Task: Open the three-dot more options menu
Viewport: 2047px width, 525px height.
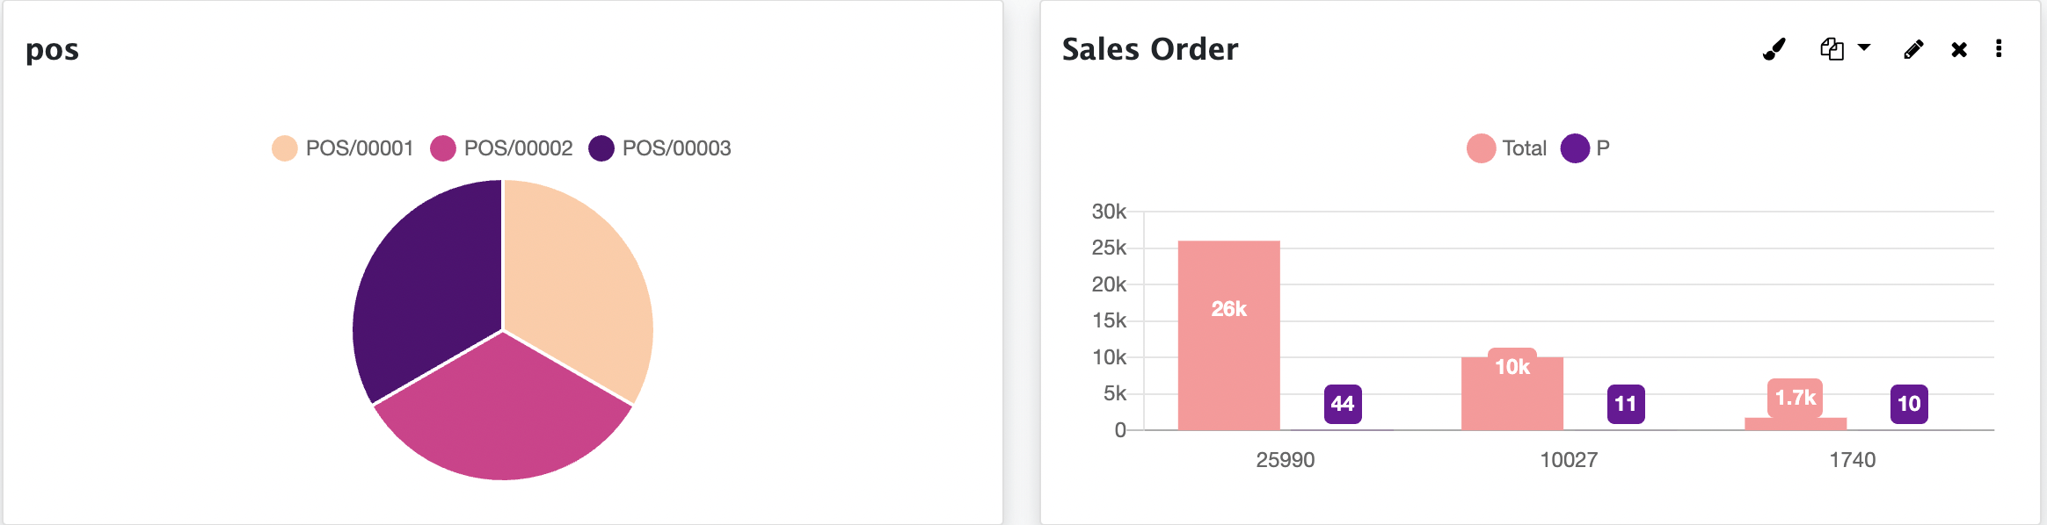Action: 1999,48
